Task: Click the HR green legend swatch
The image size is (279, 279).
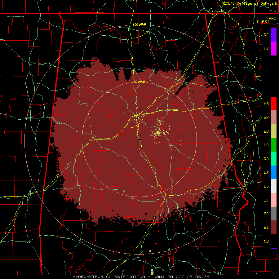Action: 274,145
